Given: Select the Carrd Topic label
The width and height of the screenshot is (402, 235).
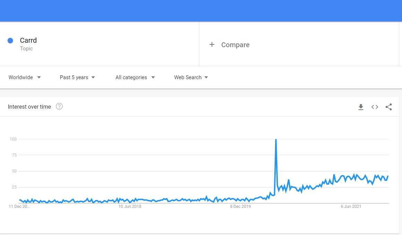Looking at the screenshot, I should click(x=28, y=40).
